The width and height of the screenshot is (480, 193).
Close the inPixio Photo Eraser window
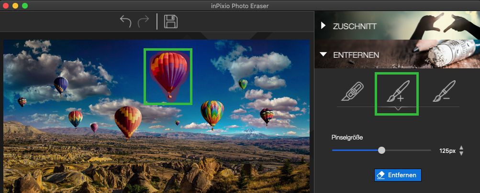6,6
